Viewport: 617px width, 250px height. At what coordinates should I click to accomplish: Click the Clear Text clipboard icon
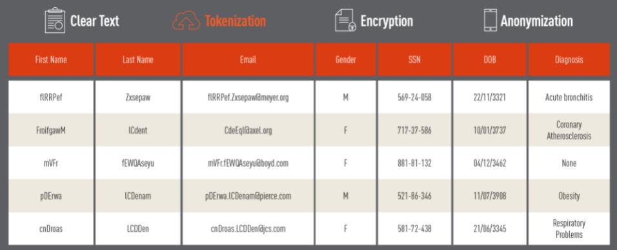(x=55, y=21)
